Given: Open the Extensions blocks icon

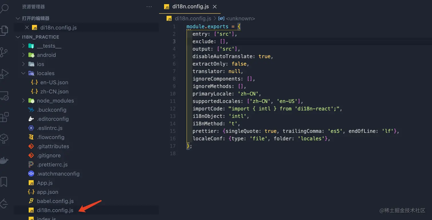Looking at the screenshot, I should 4,117.
